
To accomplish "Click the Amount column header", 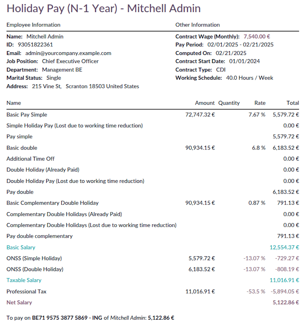I will pyautogui.click(x=205, y=103).
